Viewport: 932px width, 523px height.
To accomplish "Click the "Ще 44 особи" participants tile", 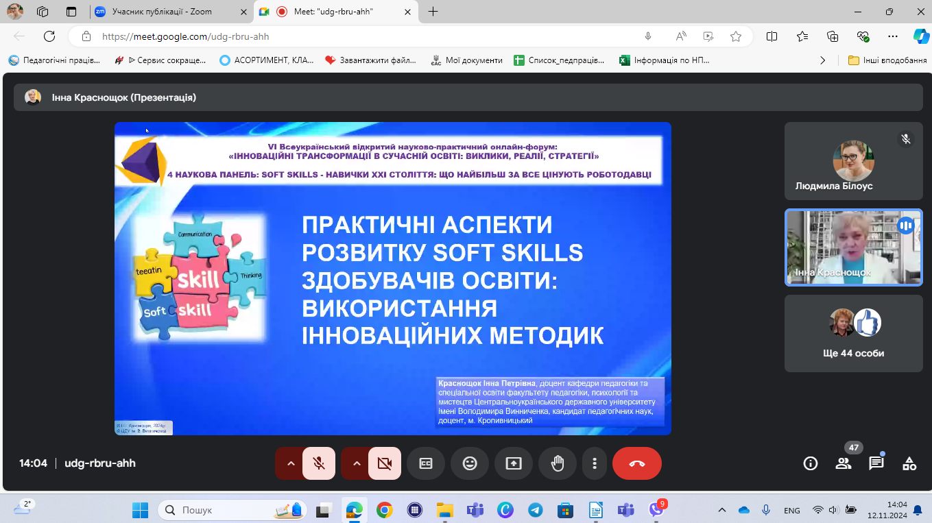I will 853,334.
